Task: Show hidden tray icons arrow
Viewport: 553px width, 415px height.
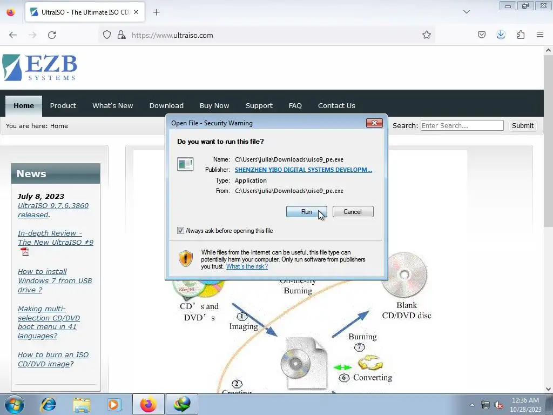Action: 472,405
